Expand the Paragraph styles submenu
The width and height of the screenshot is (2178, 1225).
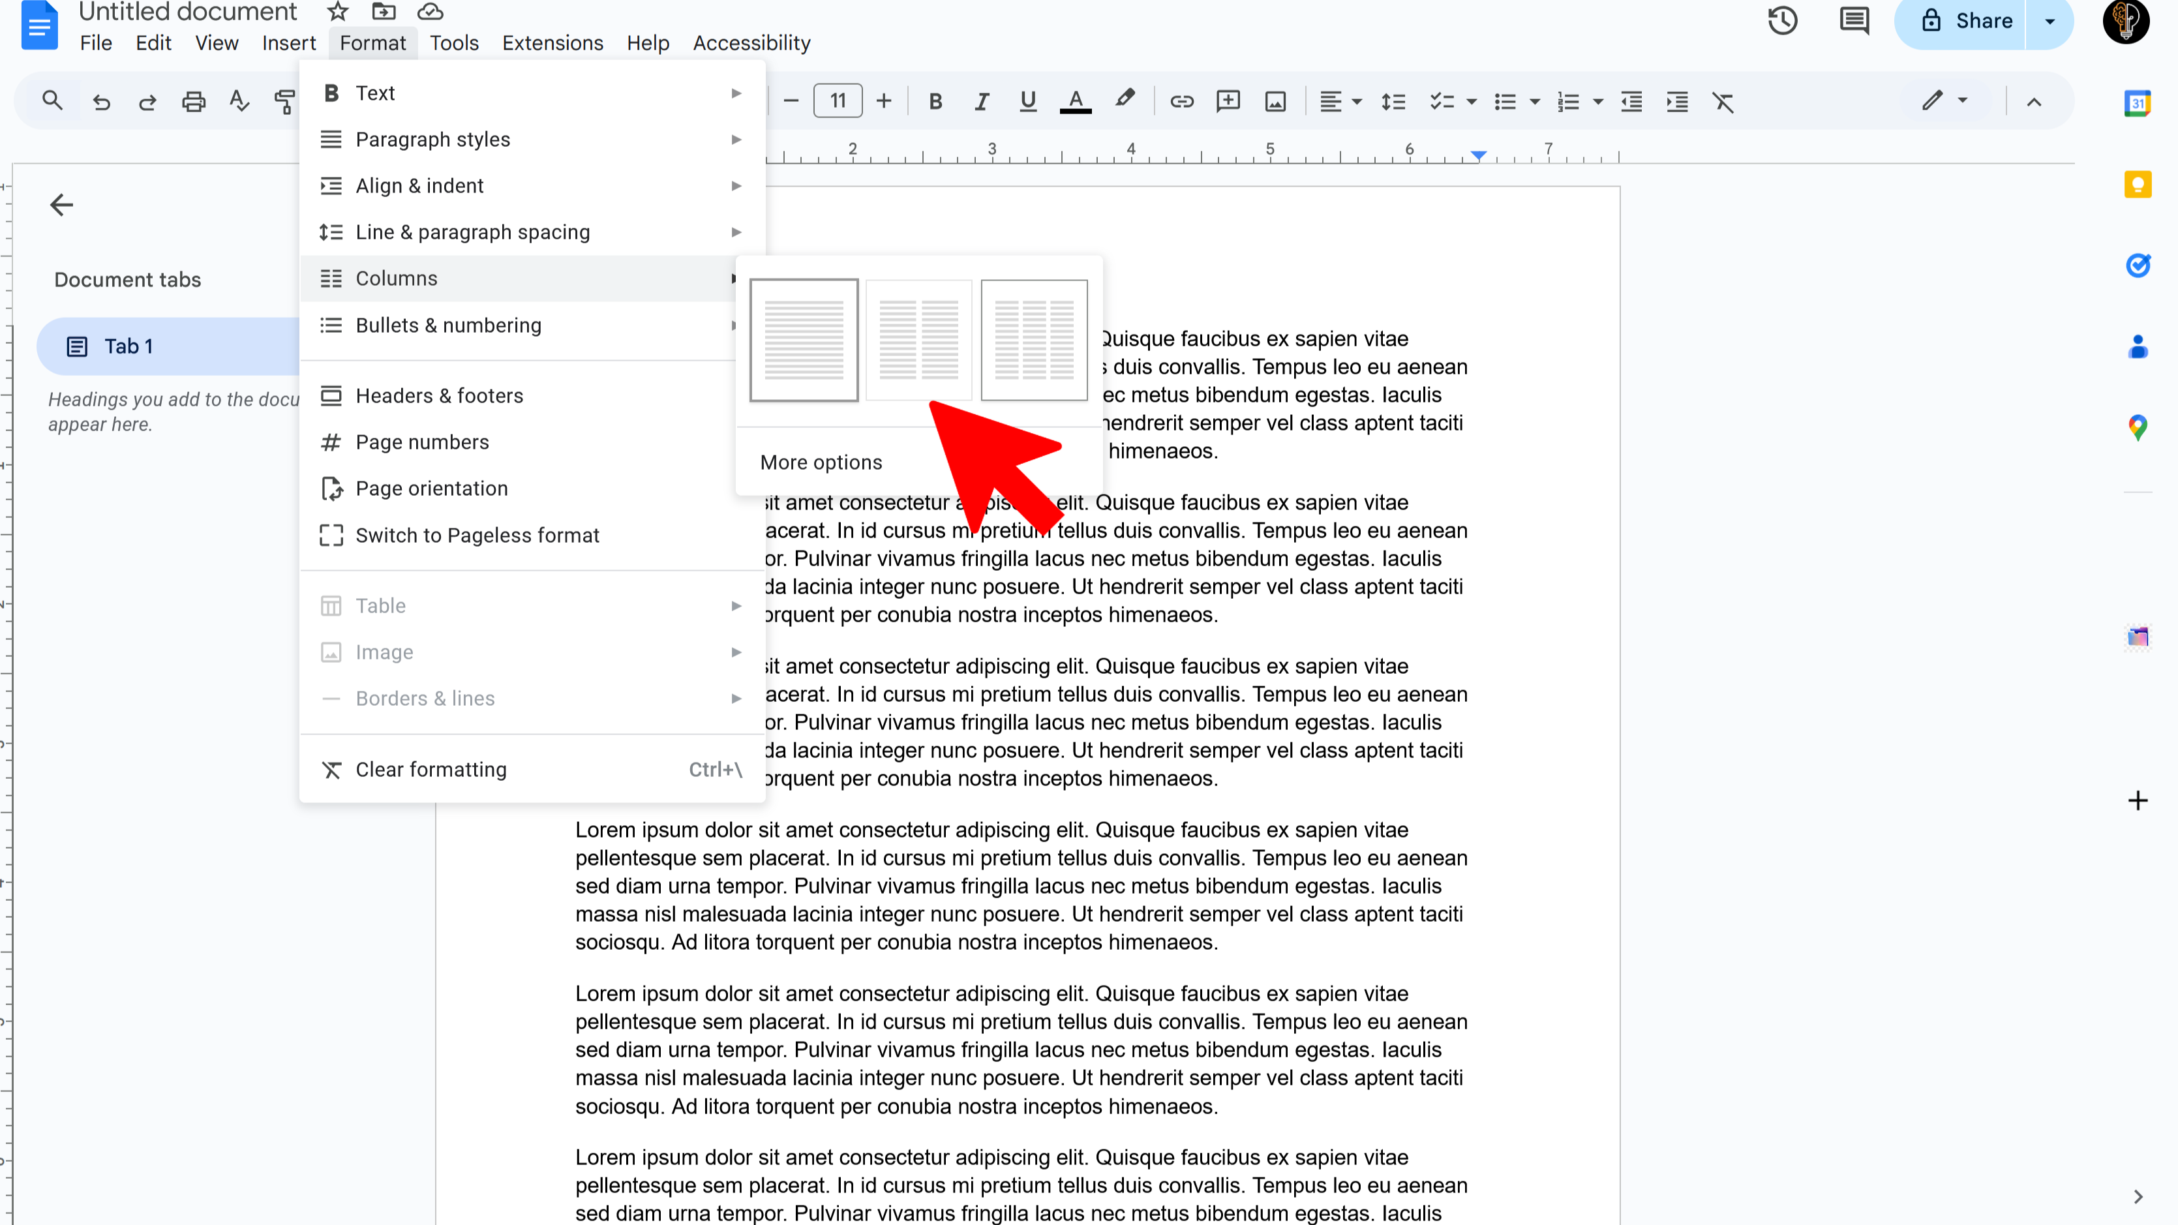point(532,140)
